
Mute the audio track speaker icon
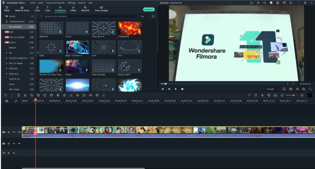tap(14, 153)
